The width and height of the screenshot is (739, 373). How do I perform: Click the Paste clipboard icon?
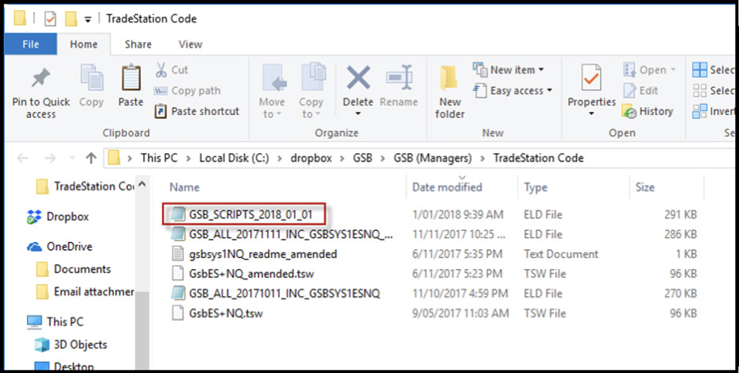pos(130,79)
